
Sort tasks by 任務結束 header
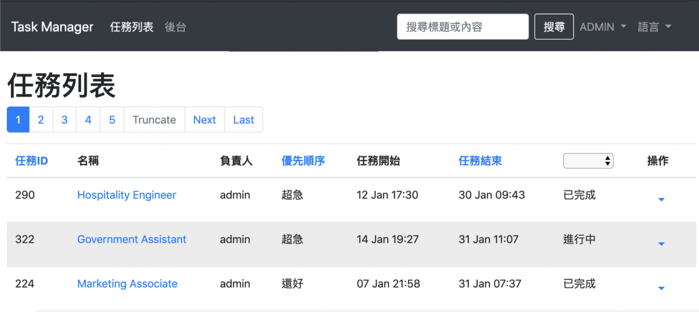click(481, 161)
